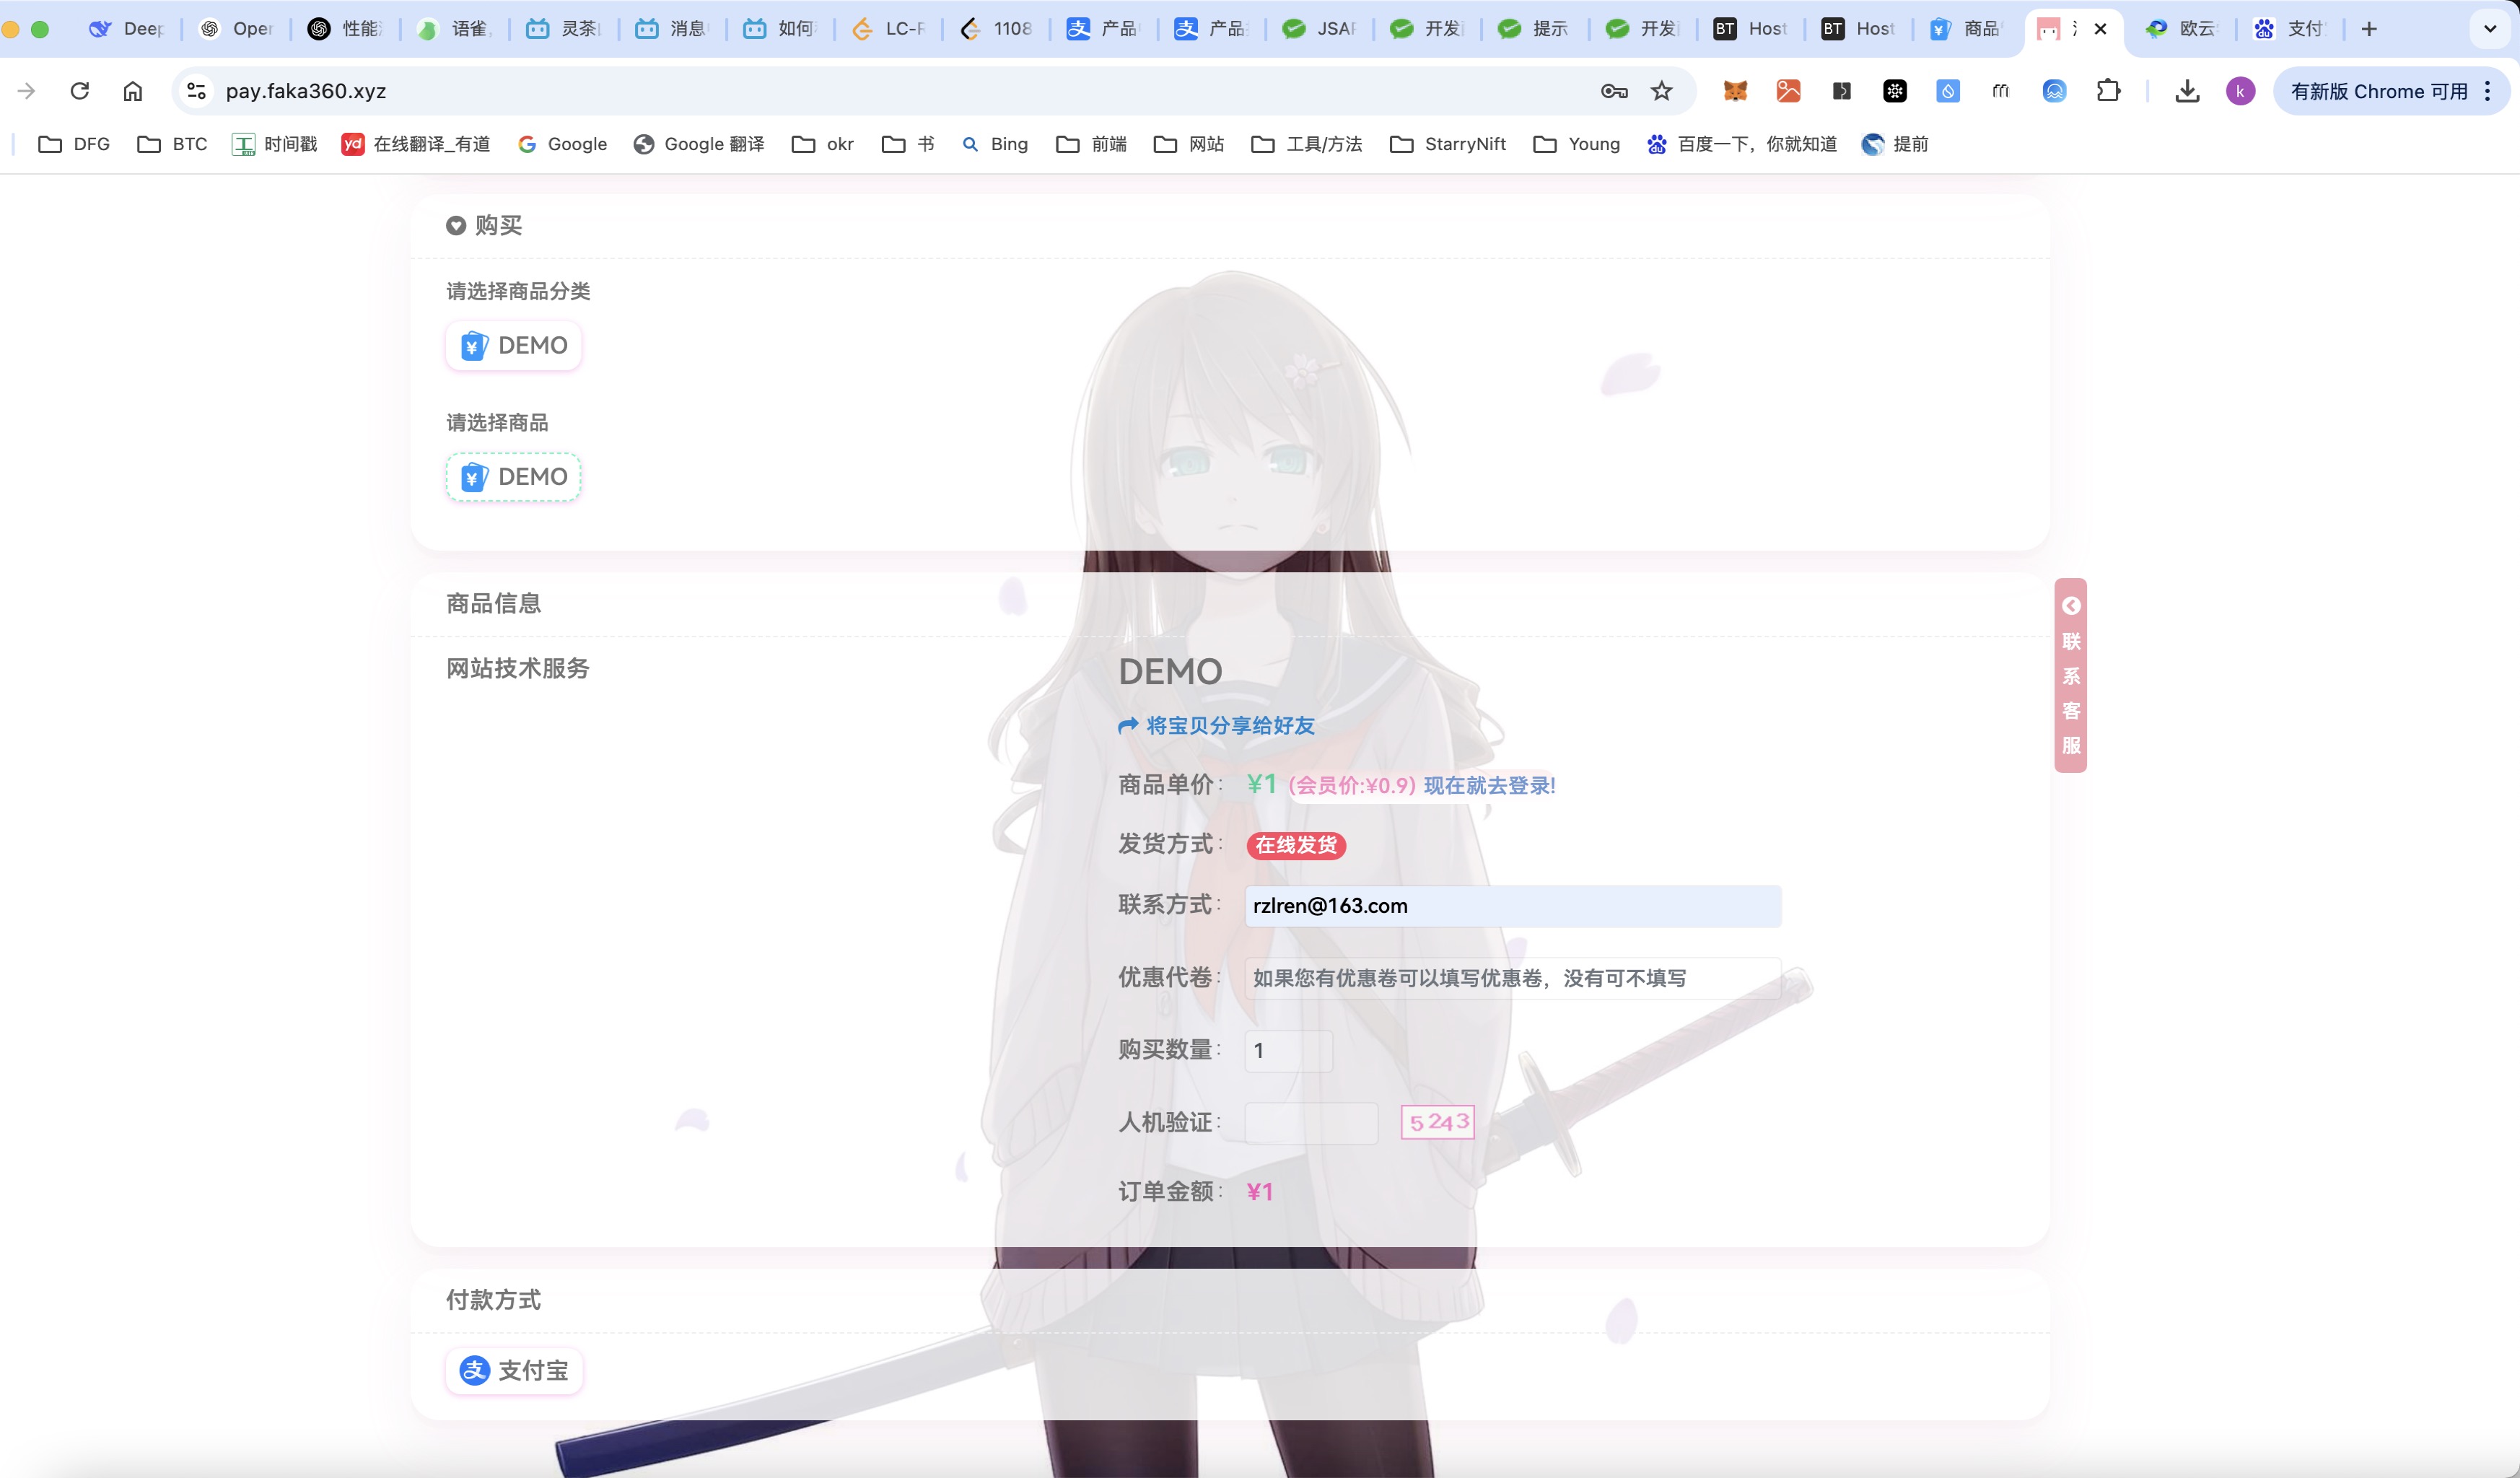Viewport: 2520px width, 1478px height.
Task: Select the DEMO product category
Action: pos(513,346)
